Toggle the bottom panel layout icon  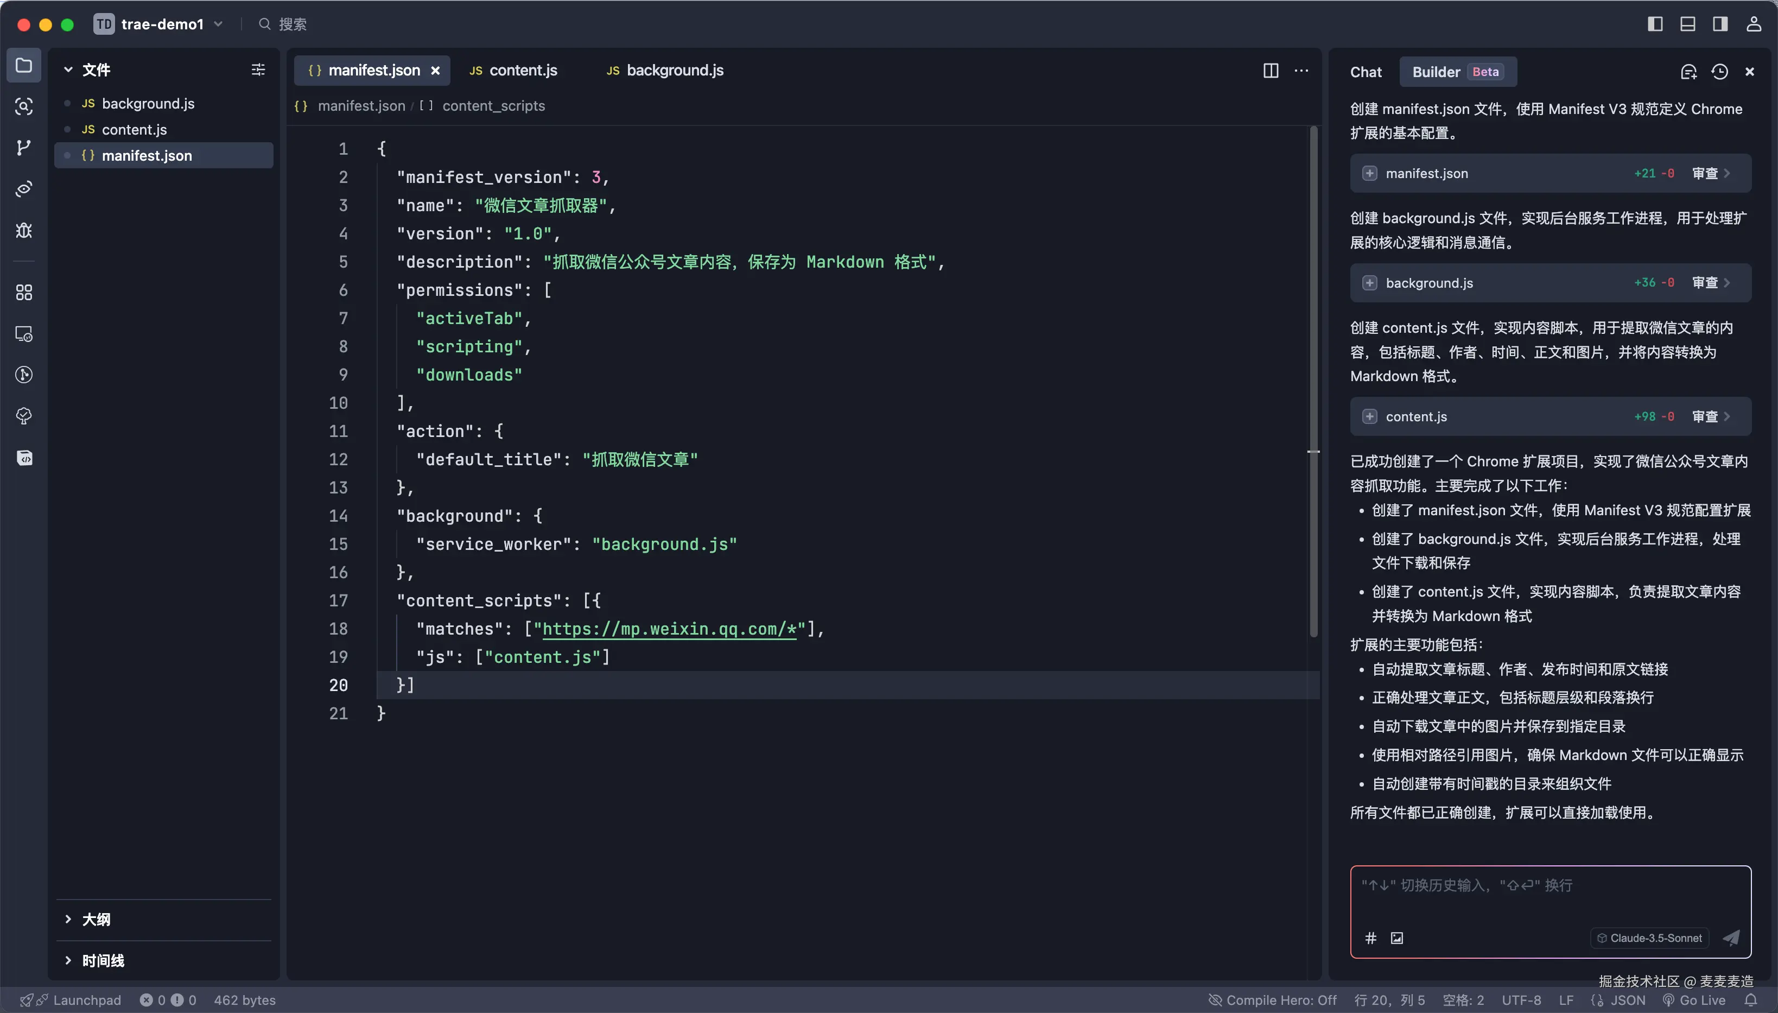[1687, 24]
